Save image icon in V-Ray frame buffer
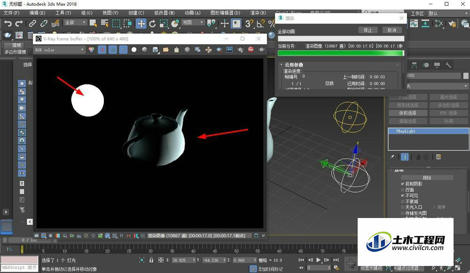 [155, 50]
